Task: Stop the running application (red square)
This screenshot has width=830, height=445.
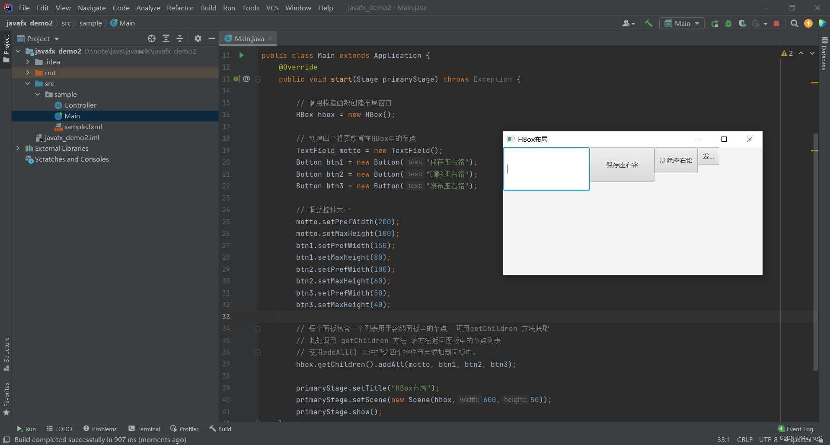Action: pos(776,23)
